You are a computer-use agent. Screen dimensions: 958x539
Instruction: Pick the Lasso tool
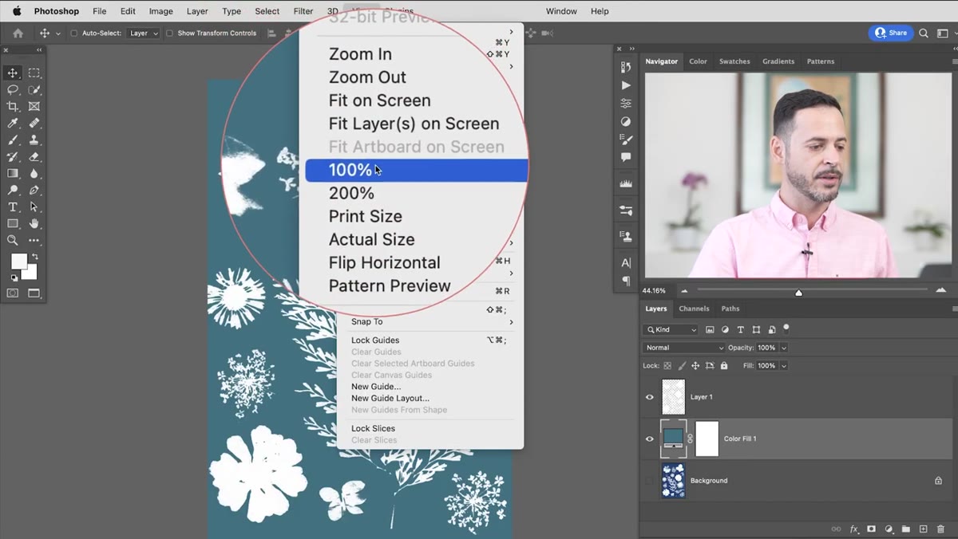click(x=13, y=90)
